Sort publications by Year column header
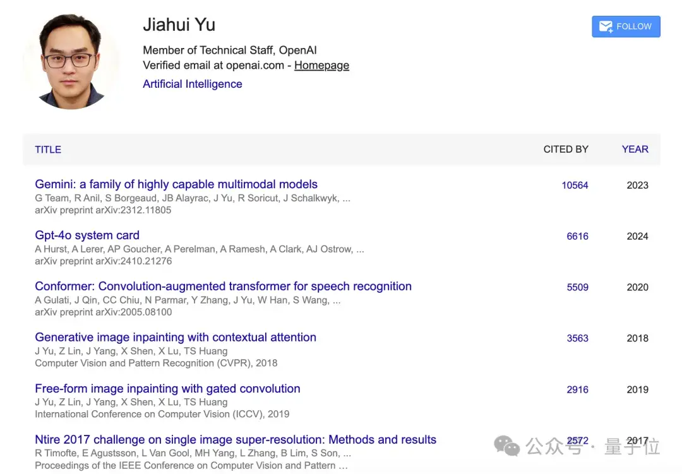 coord(635,149)
